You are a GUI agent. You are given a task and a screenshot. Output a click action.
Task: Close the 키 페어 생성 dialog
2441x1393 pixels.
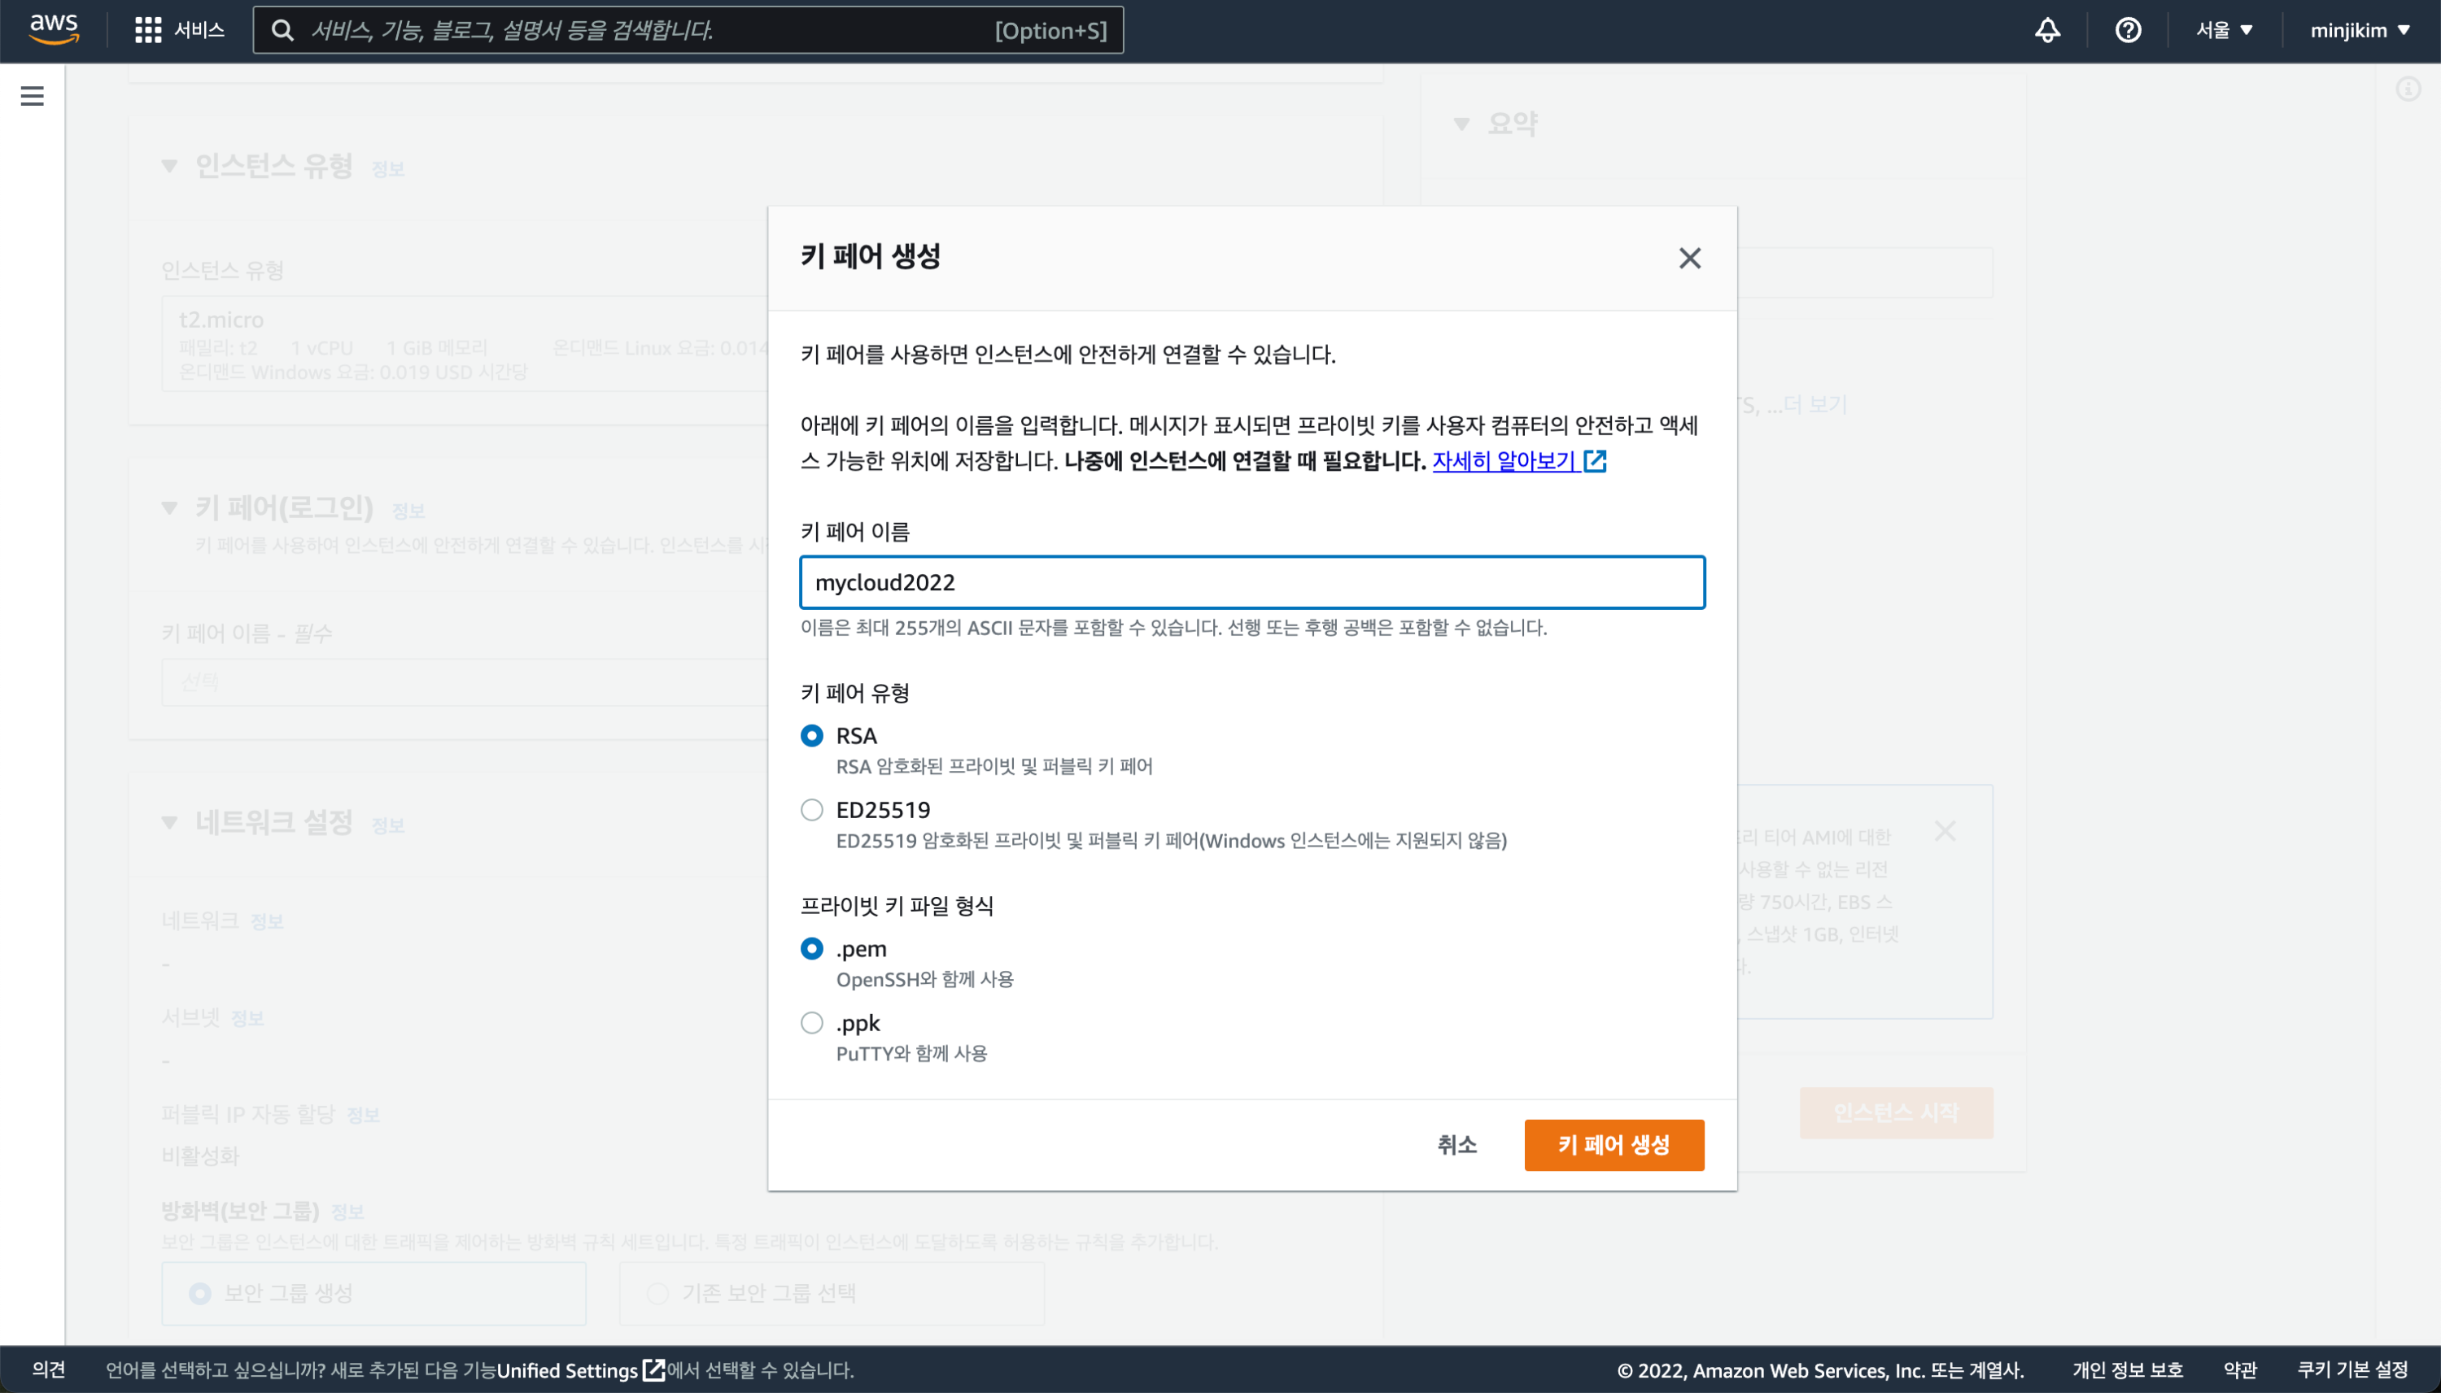tap(1689, 259)
